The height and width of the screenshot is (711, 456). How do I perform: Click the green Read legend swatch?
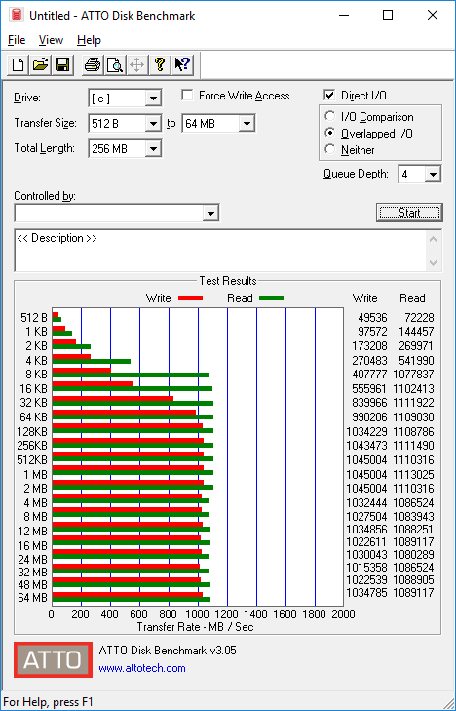[271, 298]
